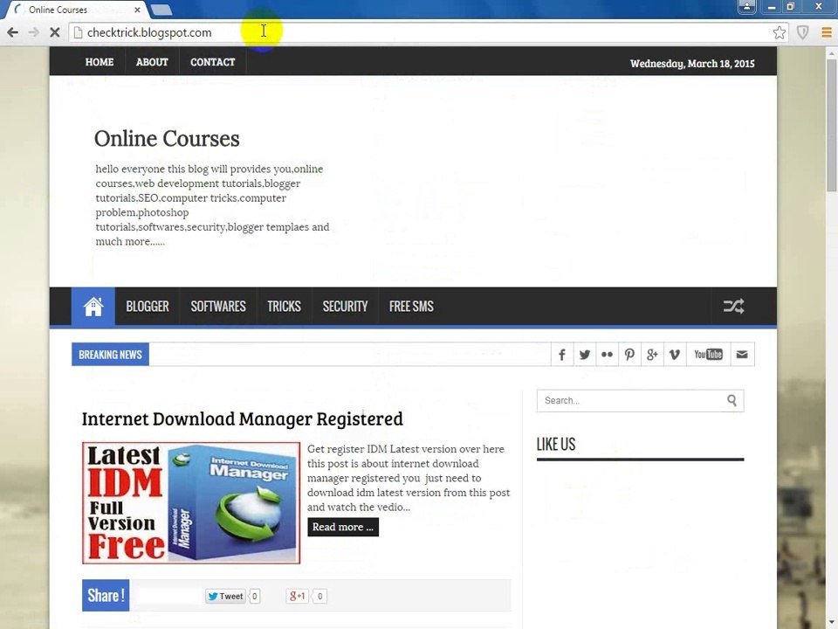Click the email envelope icon
Image resolution: width=838 pixels, height=629 pixels.
tap(742, 355)
